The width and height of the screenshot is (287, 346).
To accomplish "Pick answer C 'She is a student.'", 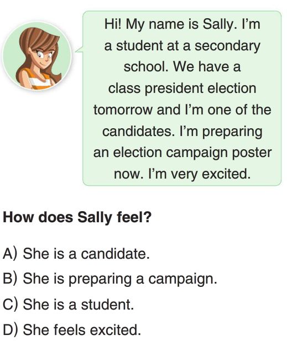I will pyautogui.click(x=68, y=305).
